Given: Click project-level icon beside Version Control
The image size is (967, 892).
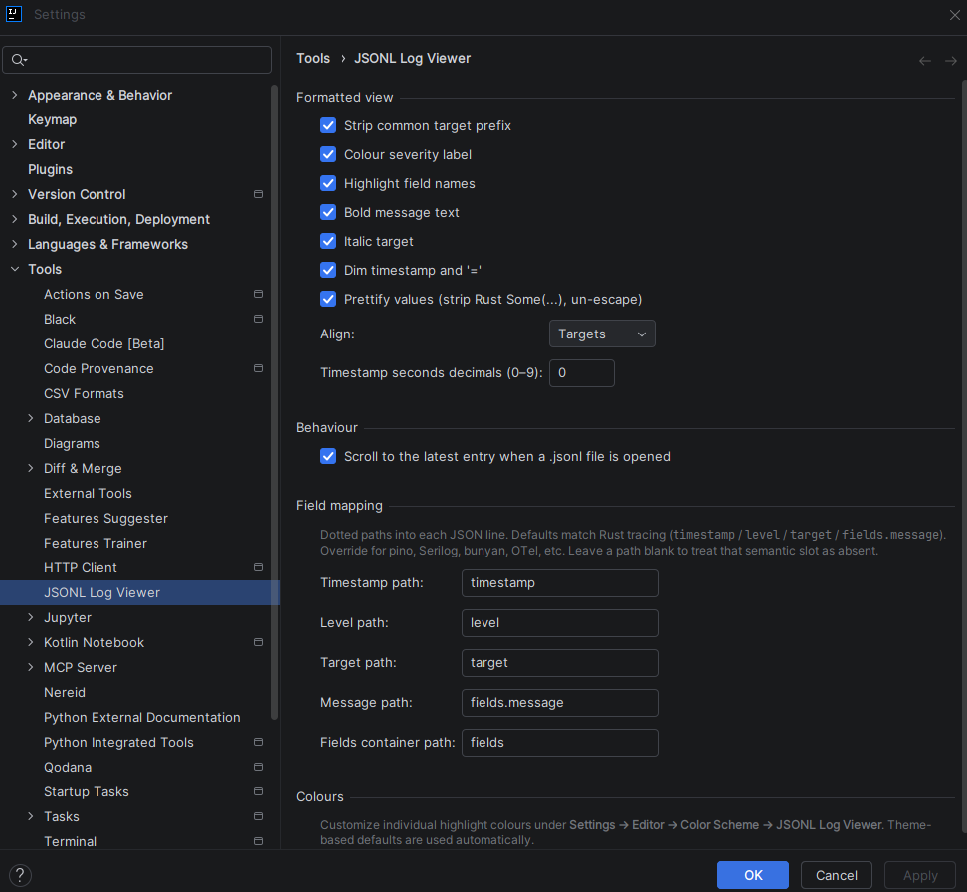Looking at the screenshot, I should coord(258,194).
